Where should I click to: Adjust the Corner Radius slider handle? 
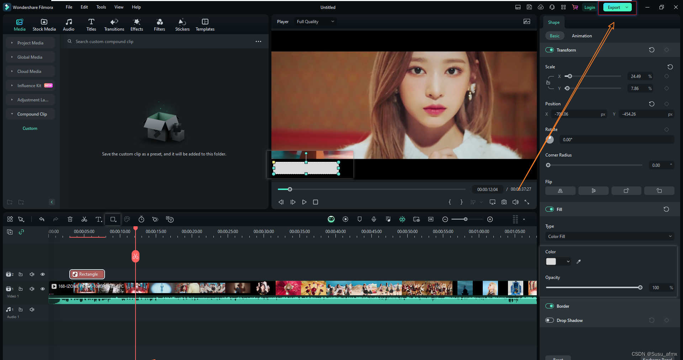pyautogui.click(x=548, y=165)
